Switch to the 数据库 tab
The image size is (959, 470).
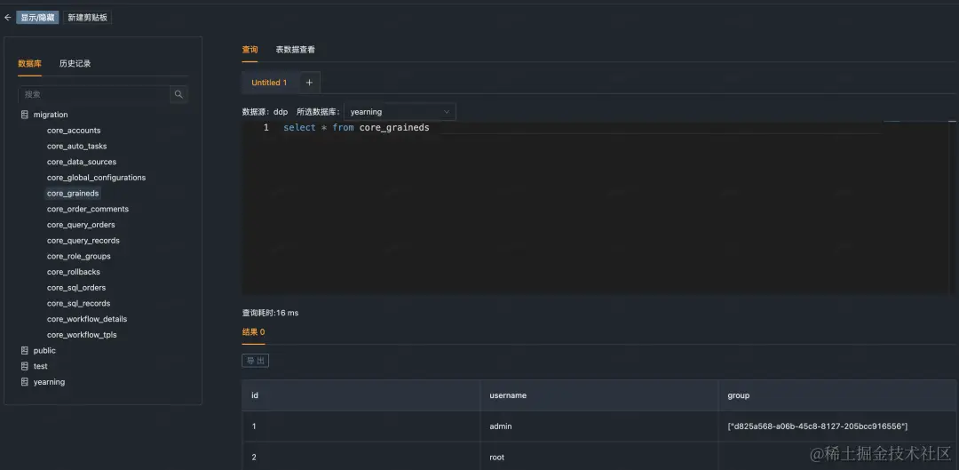coord(30,64)
